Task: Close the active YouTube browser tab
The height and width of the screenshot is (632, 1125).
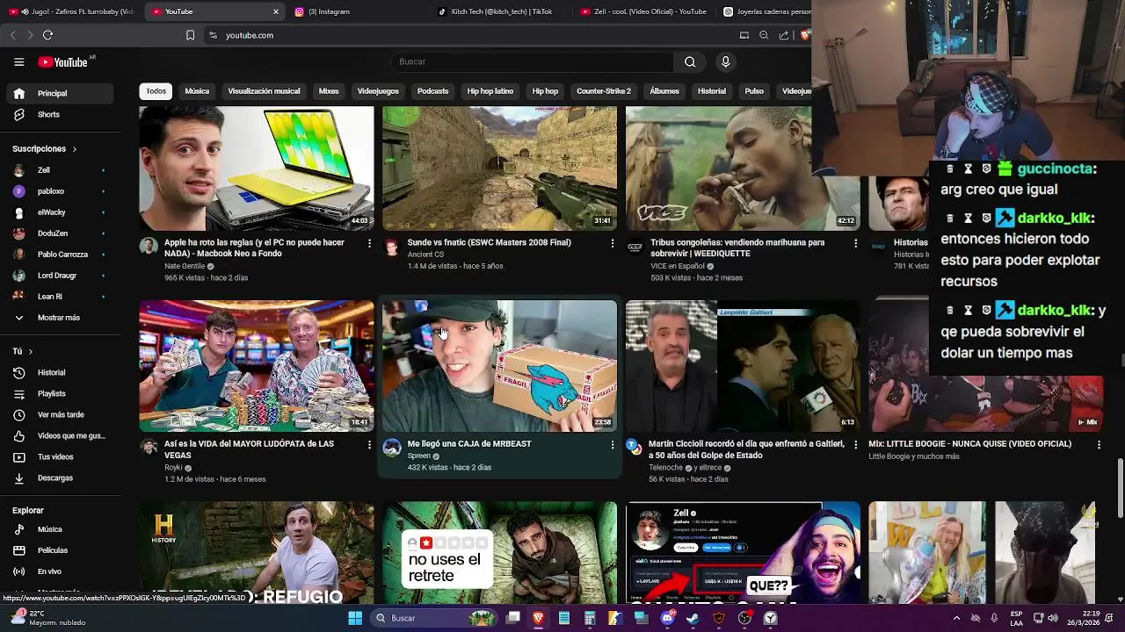Action: point(276,11)
